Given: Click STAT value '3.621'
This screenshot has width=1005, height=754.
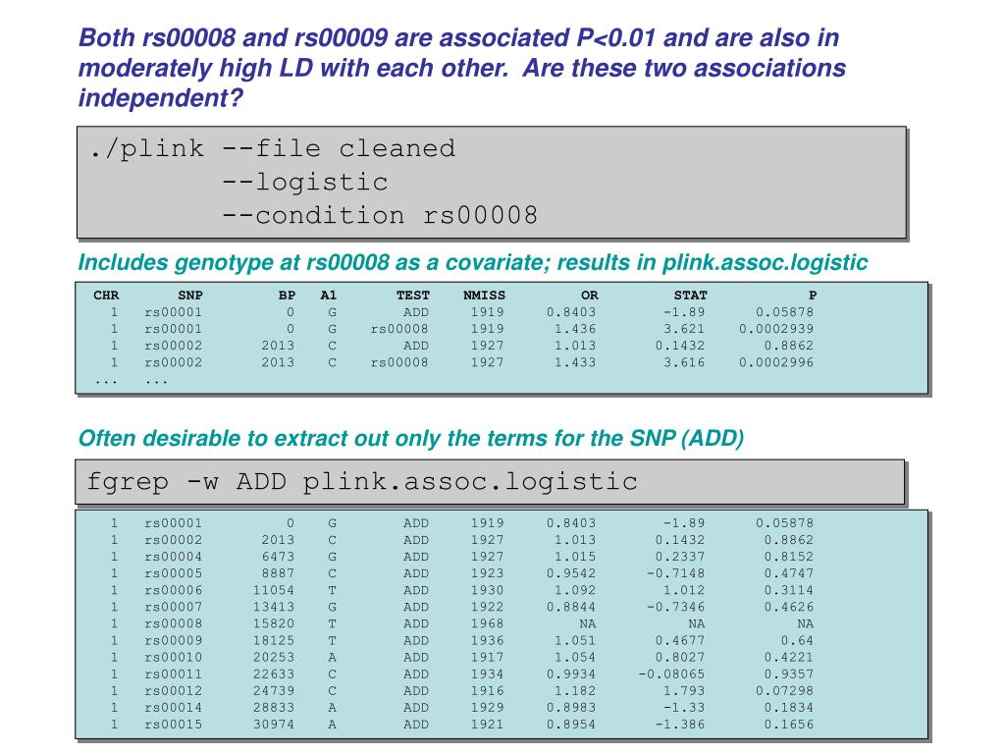Looking at the screenshot, I should [x=684, y=329].
